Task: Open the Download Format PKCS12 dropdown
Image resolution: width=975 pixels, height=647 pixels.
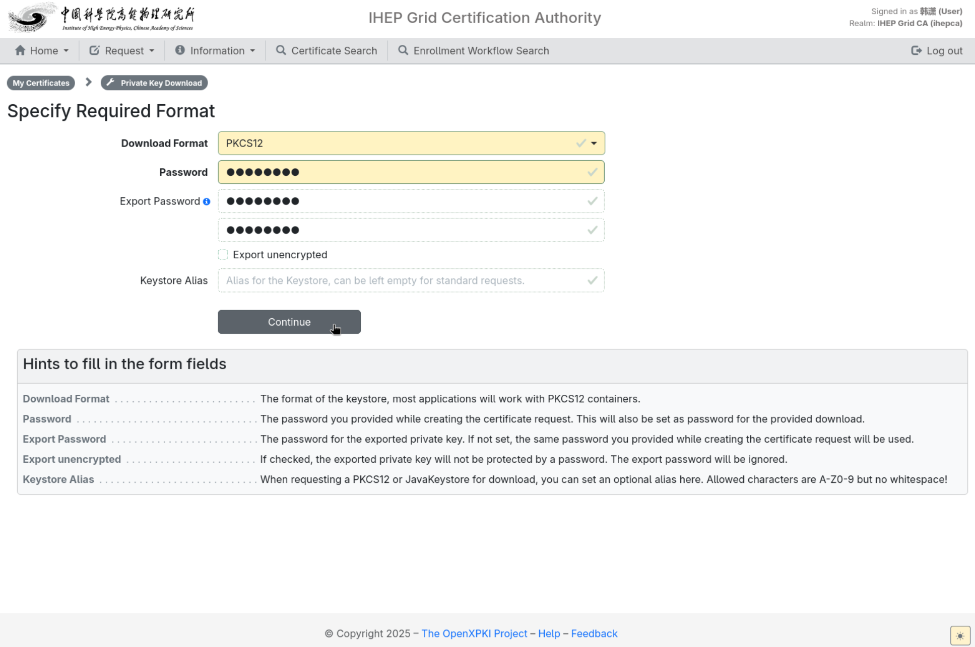Action: click(x=411, y=143)
